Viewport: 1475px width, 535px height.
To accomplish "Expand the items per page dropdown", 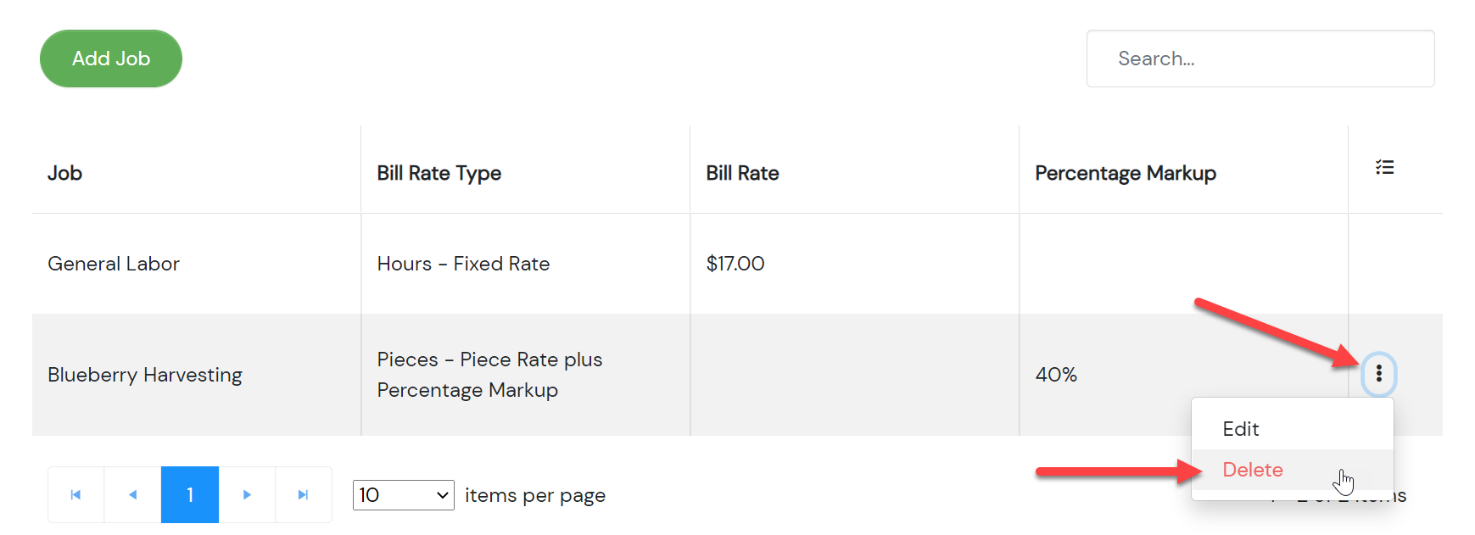I will click(x=404, y=495).
